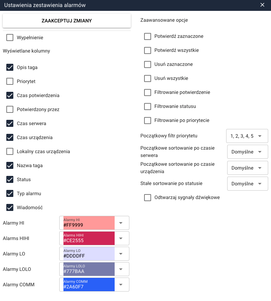Click the Alarms HIHI #CE2555 color swatch
The height and width of the screenshot is (301, 271).
[89, 238]
